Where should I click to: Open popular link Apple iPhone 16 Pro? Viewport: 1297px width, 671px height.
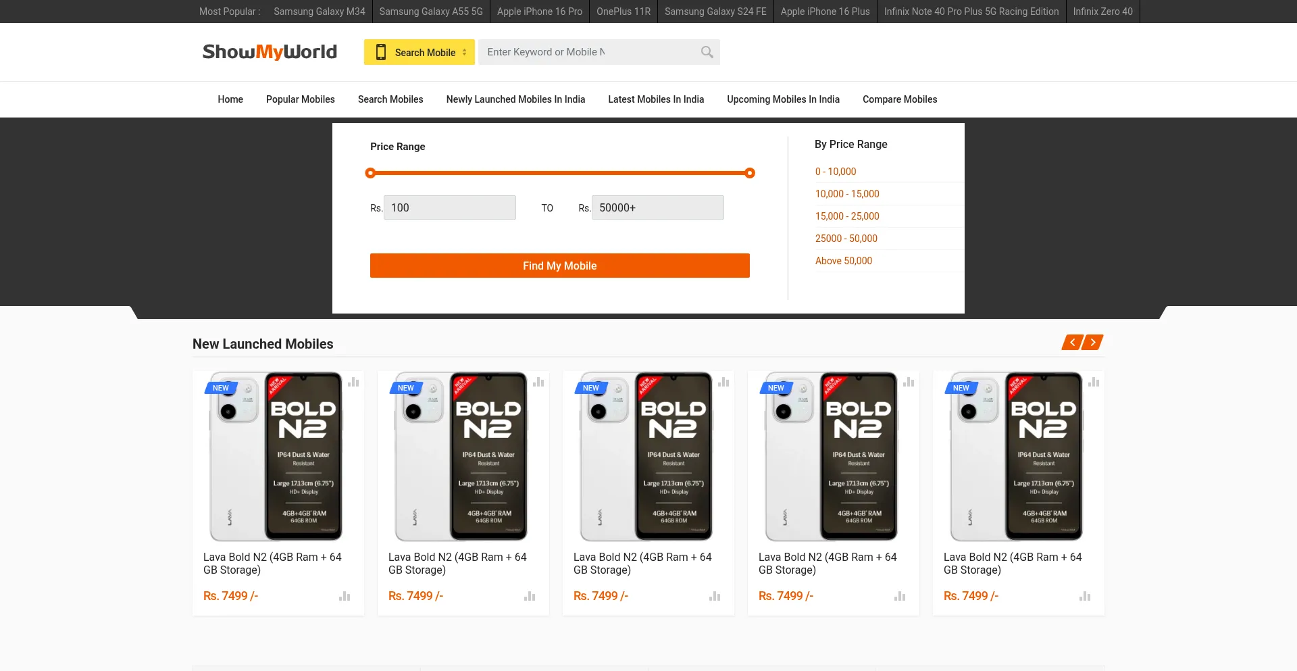540,11
